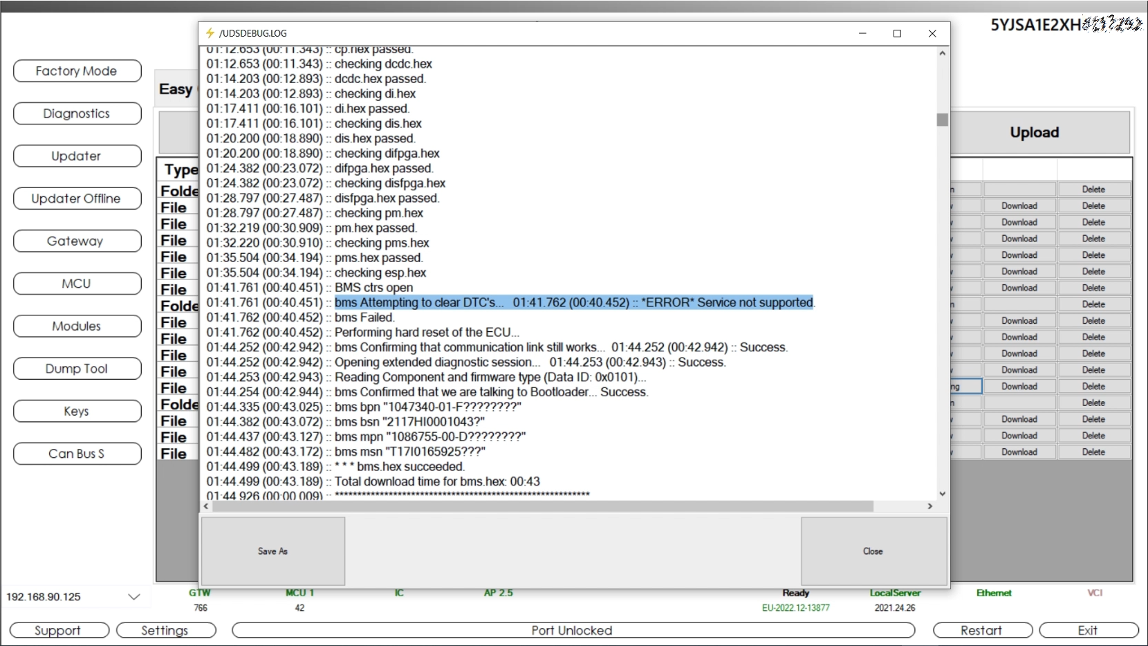Click the lightning bolt icon in log title bar

(x=210, y=33)
